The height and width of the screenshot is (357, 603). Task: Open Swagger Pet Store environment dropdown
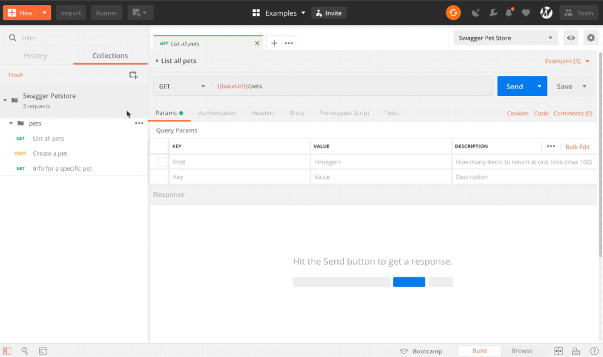coord(506,38)
